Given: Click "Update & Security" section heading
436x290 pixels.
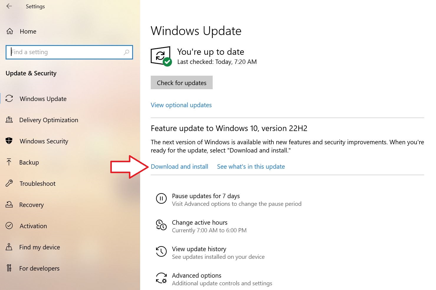Looking at the screenshot, I should pos(31,73).
